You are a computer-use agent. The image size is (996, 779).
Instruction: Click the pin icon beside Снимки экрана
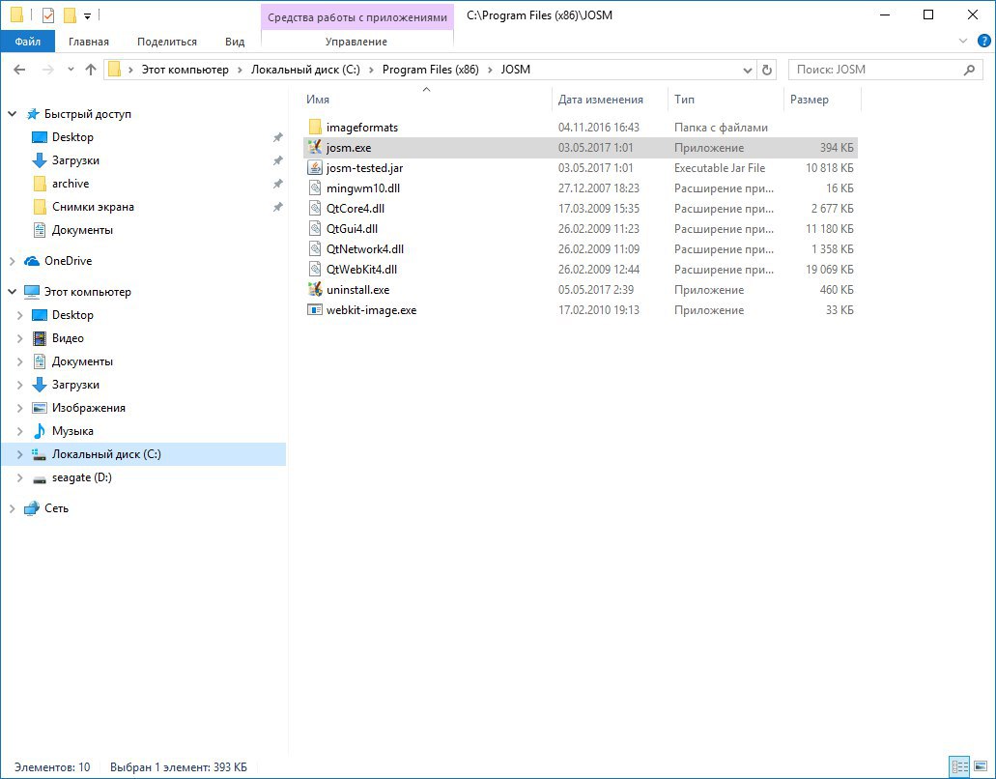pyautogui.click(x=277, y=207)
